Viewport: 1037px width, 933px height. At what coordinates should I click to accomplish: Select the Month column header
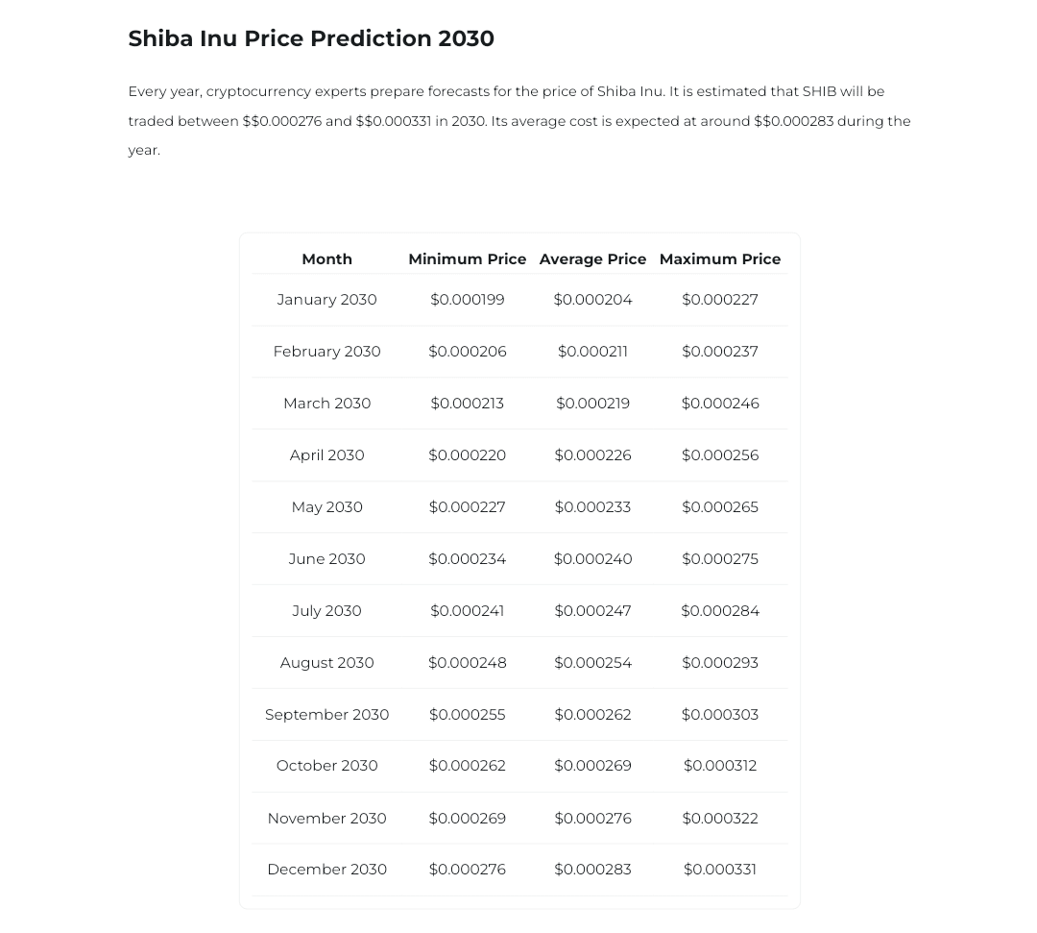pos(326,258)
